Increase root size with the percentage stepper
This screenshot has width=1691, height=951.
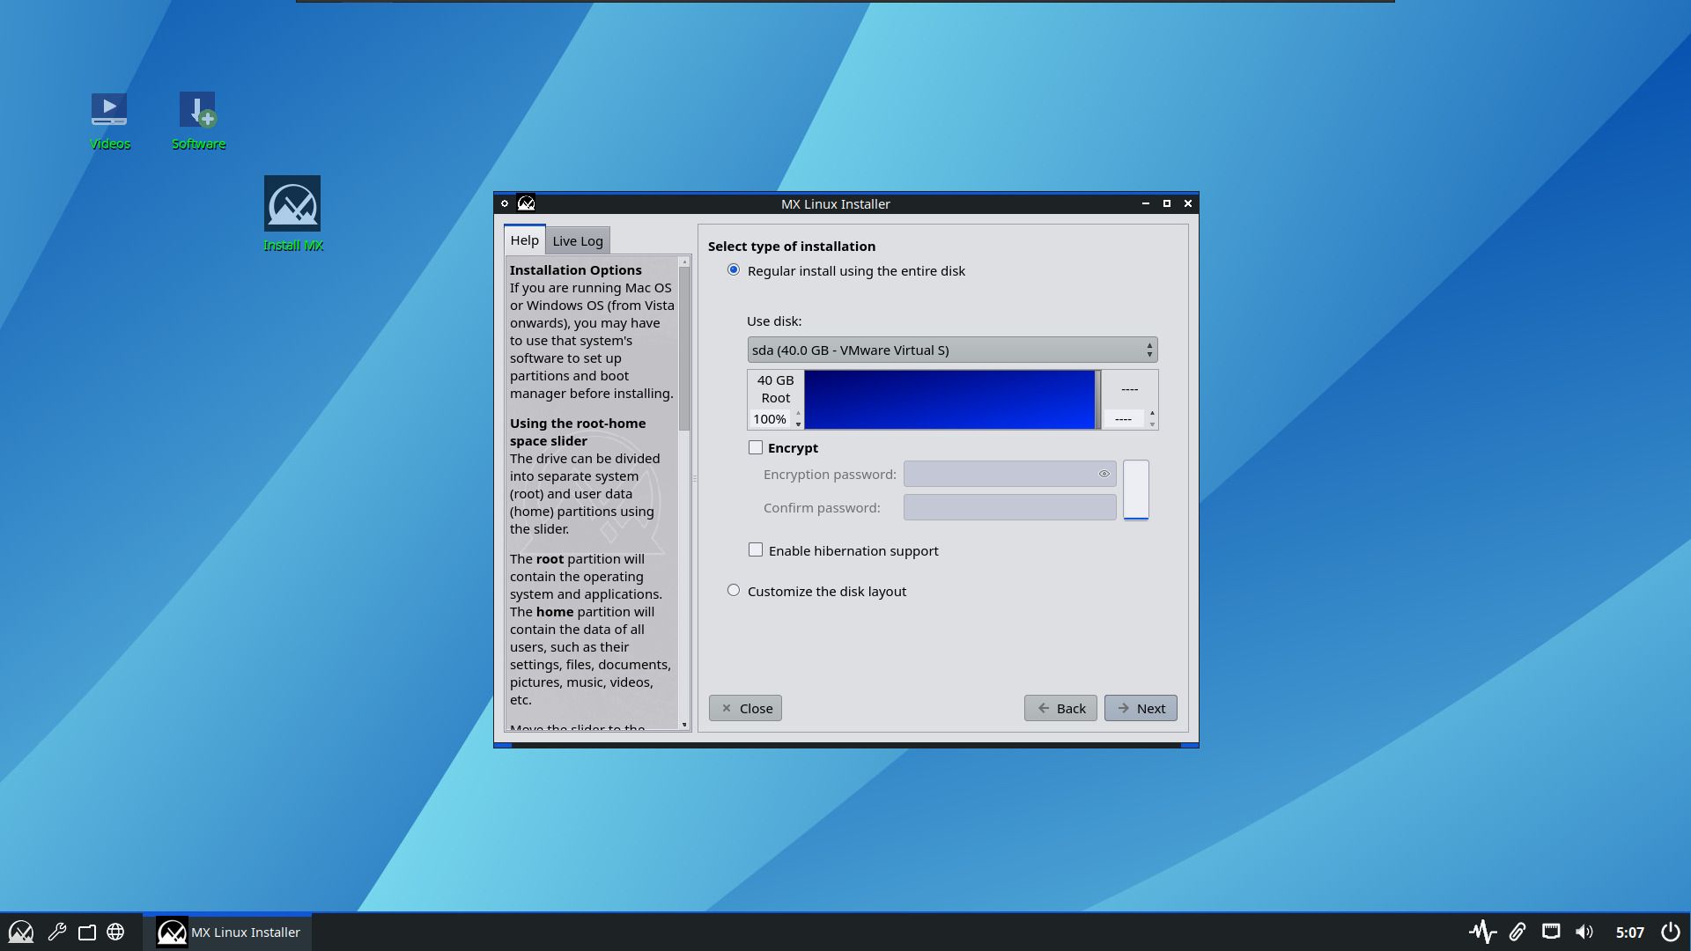point(798,415)
